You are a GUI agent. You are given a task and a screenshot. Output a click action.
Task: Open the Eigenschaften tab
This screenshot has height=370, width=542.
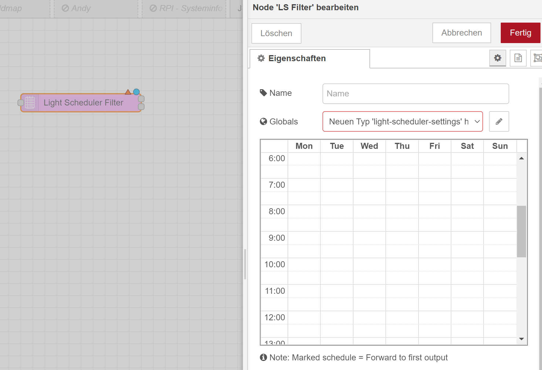(x=310, y=58)
